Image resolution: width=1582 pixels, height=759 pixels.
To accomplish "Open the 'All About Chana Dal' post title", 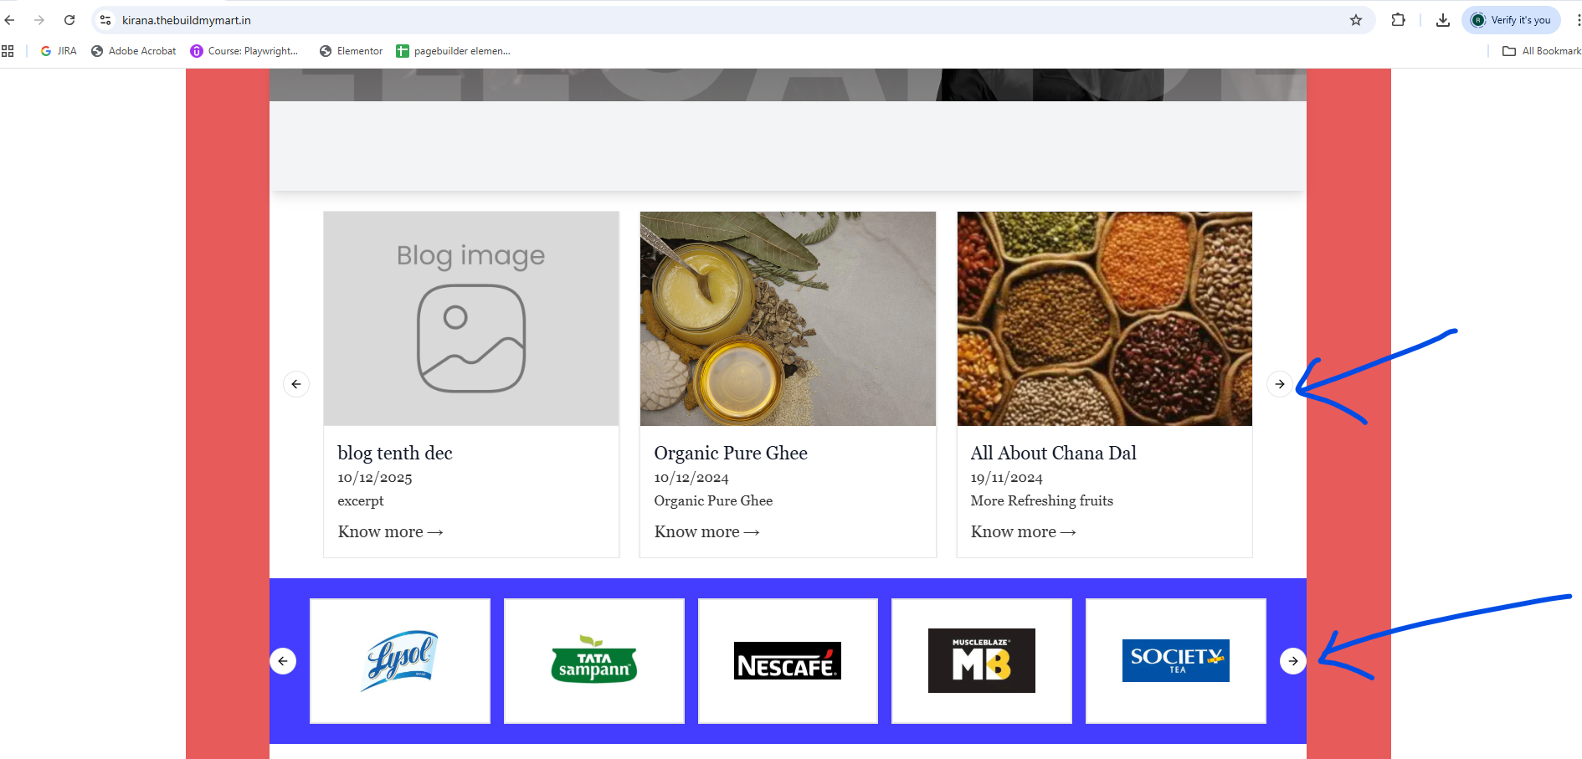I will tap(1054, 453).
